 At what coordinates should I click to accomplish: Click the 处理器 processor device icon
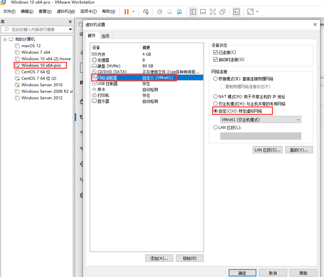pyautogui.click(x=94, y=60)
